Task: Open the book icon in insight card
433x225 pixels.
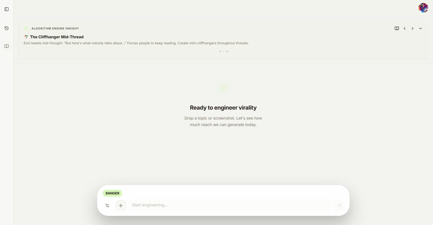Action: 397,28
